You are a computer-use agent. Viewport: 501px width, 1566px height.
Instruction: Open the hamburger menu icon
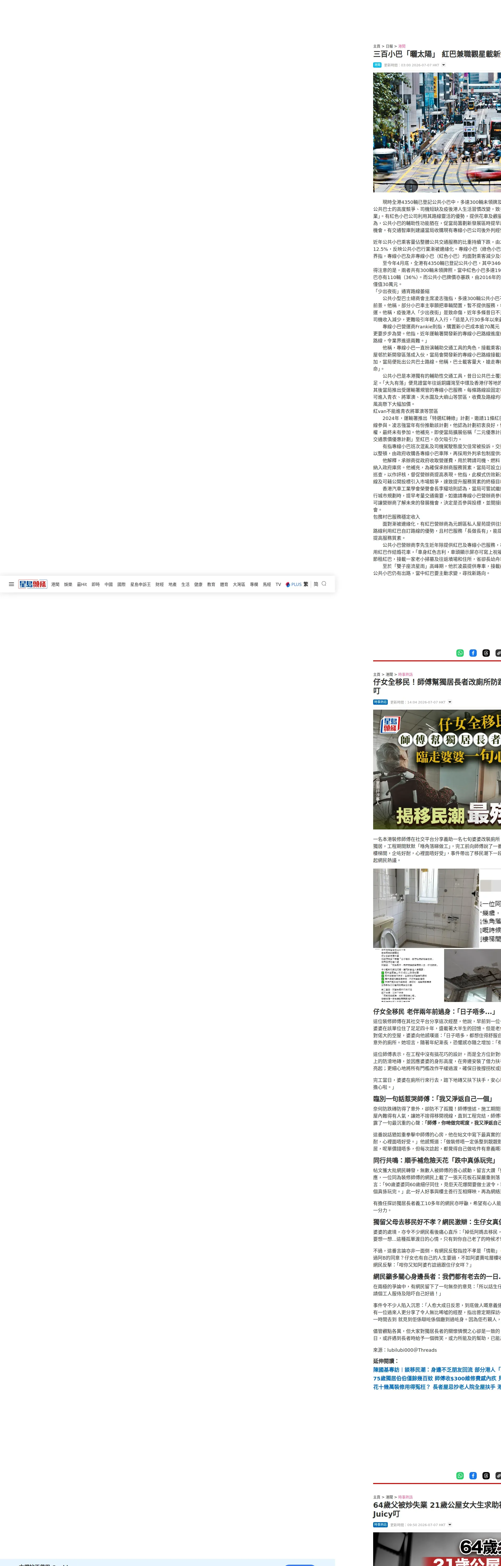click(11, 584)
